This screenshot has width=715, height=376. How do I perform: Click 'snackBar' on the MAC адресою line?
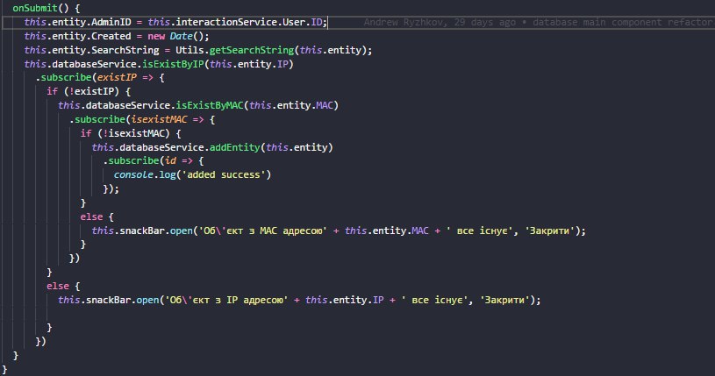pyautogui.click(x=142, y=231)
